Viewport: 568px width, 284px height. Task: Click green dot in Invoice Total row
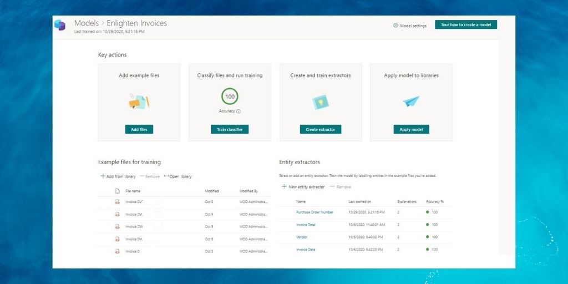coord(428,225)
